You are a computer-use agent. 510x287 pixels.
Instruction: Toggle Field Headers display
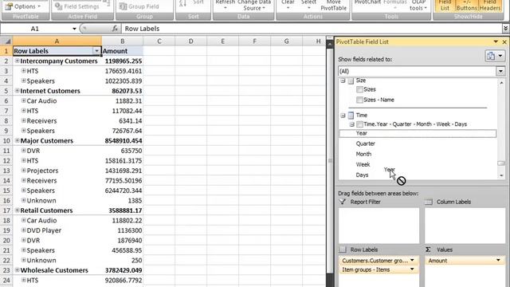[489, 6]
